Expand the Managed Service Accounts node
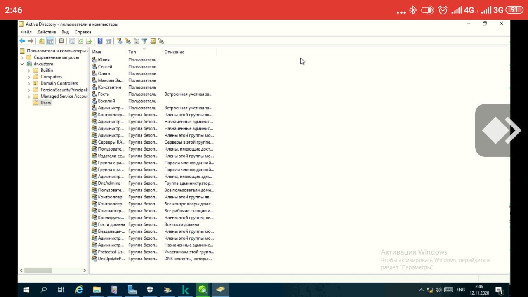Viewport: 528px width, 297px height. (29, 97)
